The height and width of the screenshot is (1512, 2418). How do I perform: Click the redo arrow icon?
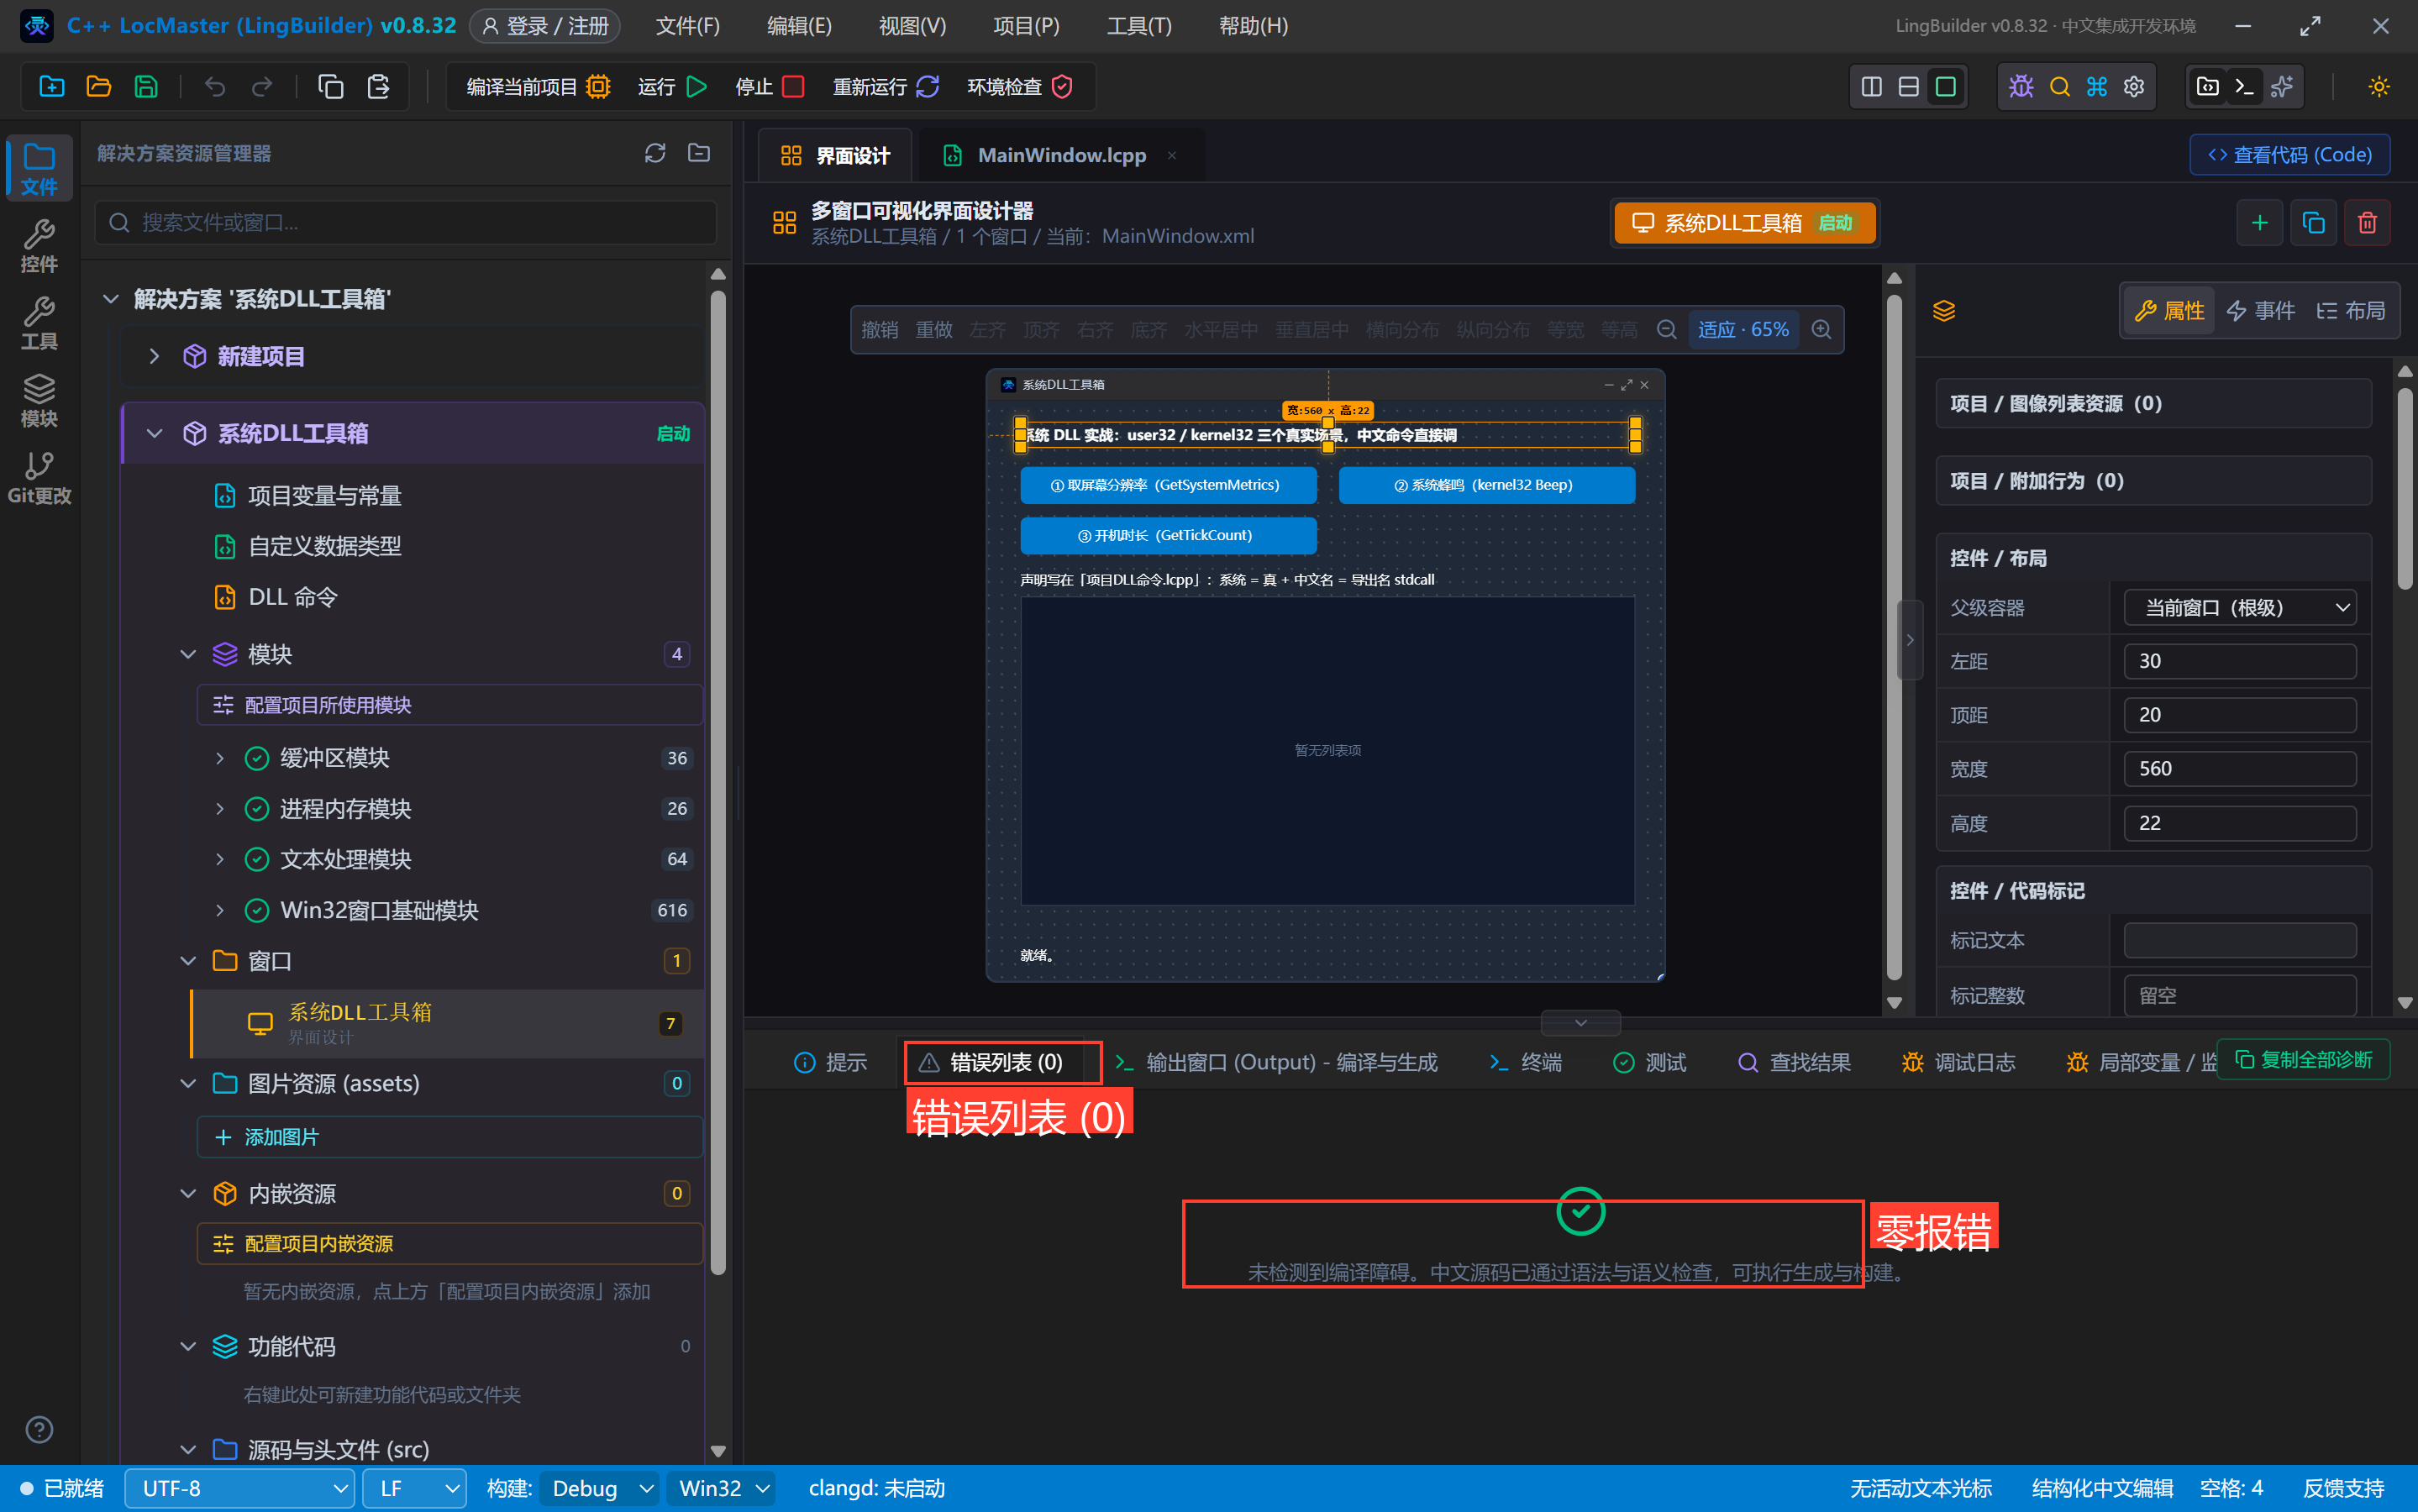click(262, 87)
